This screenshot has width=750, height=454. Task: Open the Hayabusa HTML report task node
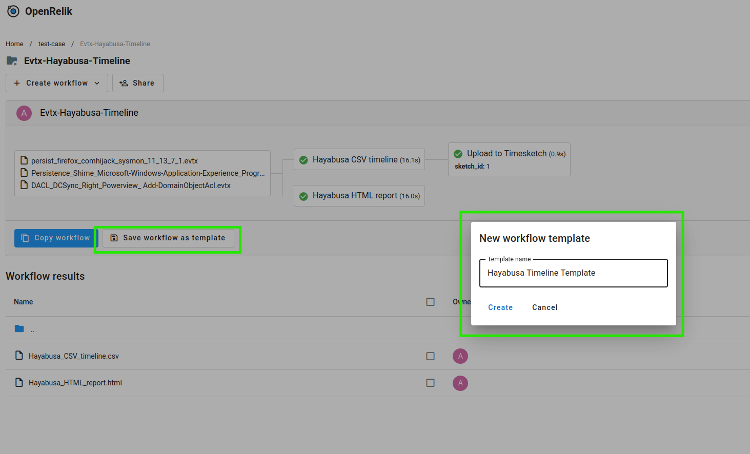[359, 196]
